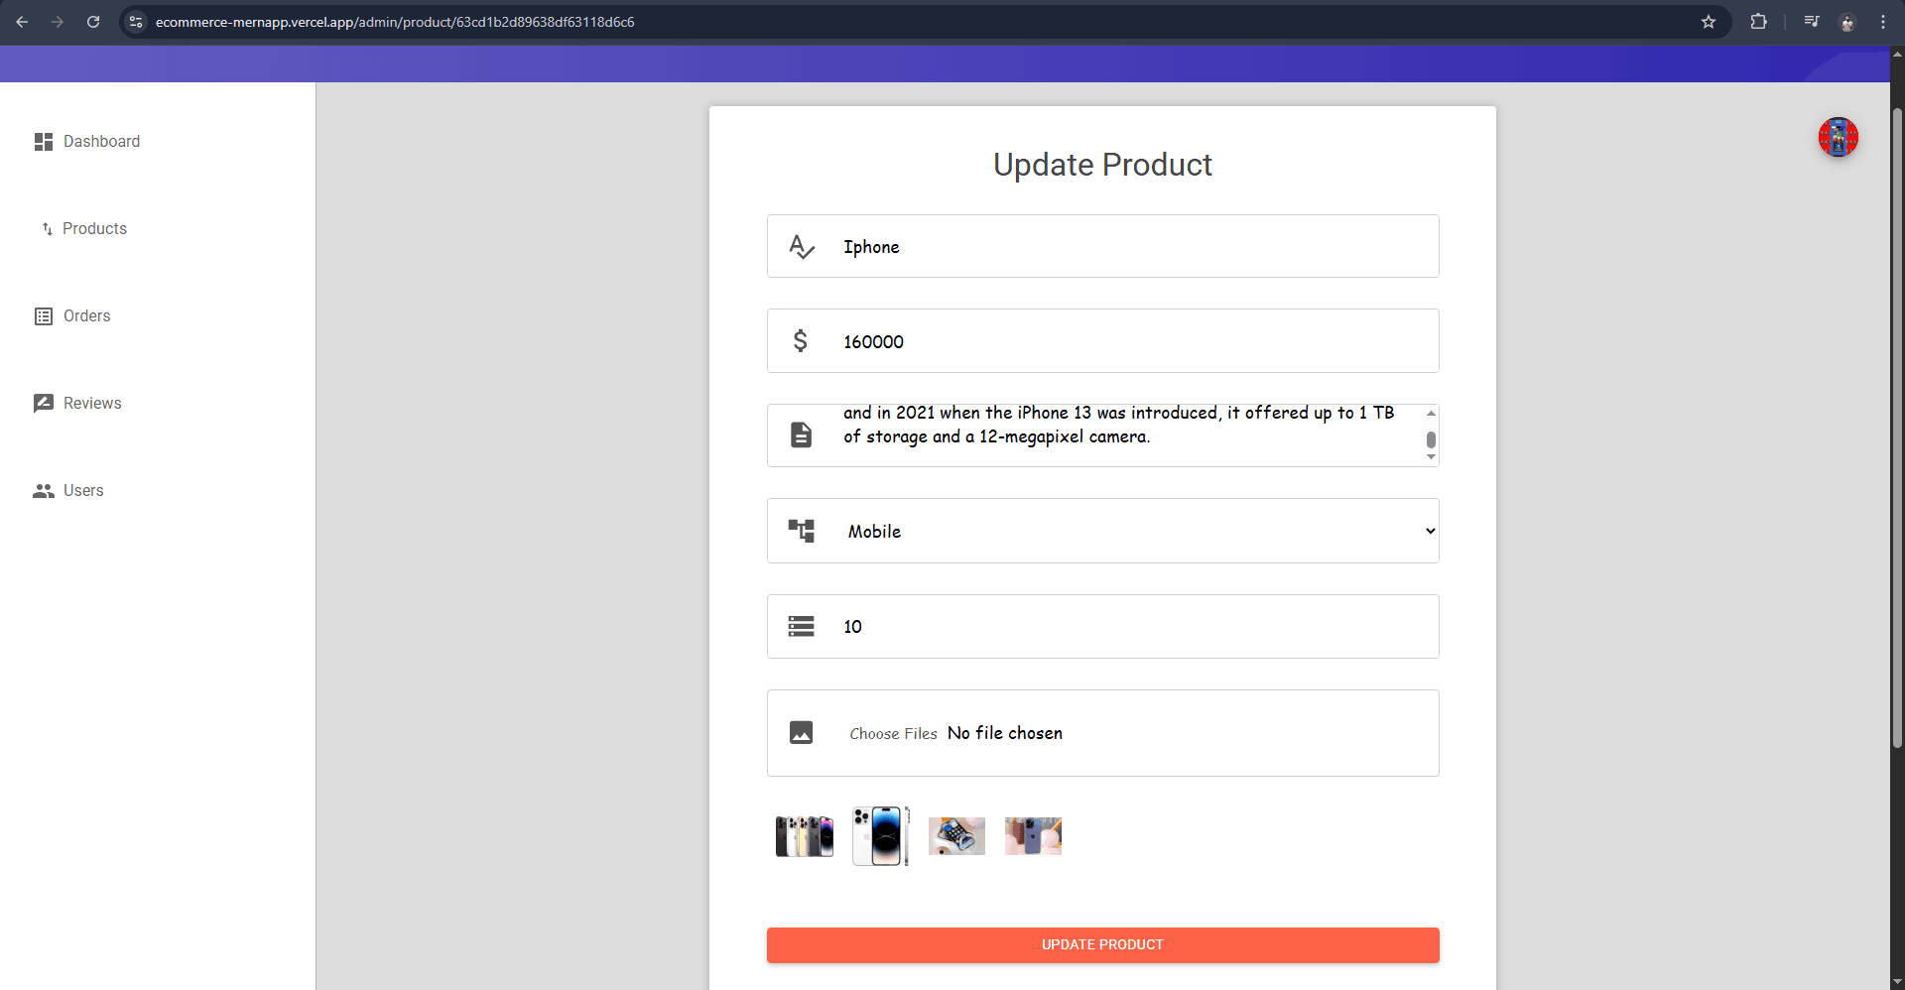Click the Choose Files button
1905x990 pixels.
click(893, 734)
